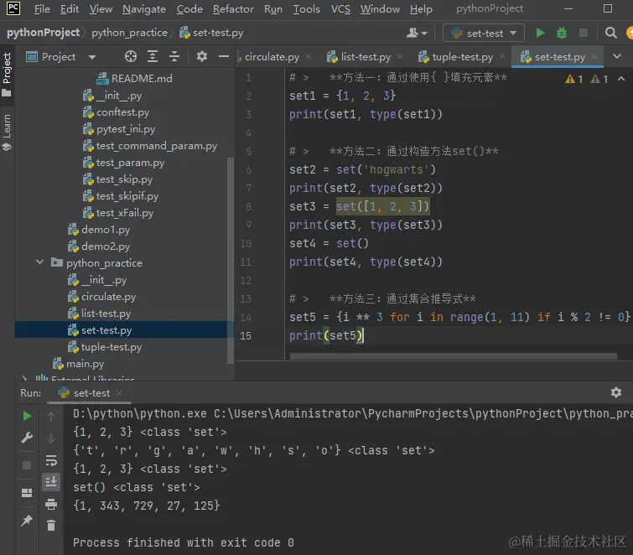Screen dimensions: 633x555
Task: Click the inspection widget up-arrow chevron
Action: [621, 79]
